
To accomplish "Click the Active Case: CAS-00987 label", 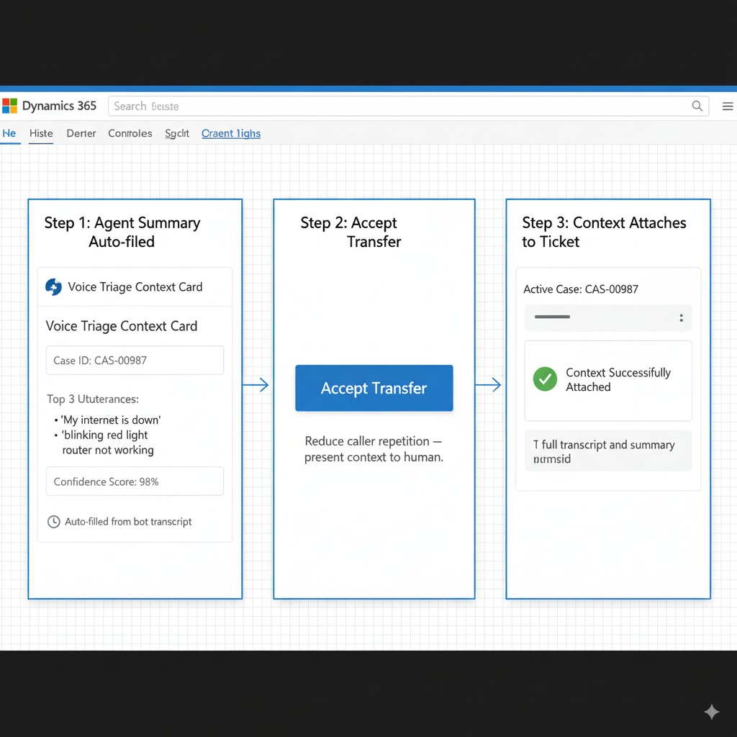I will coord(581,289).
